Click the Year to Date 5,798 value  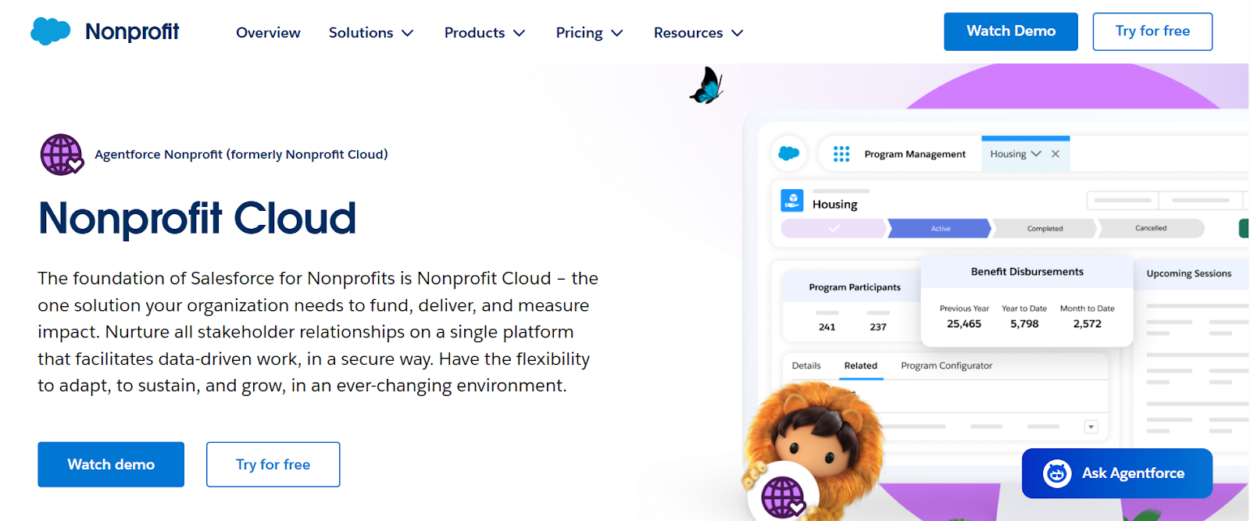(x=1024, y=323)
